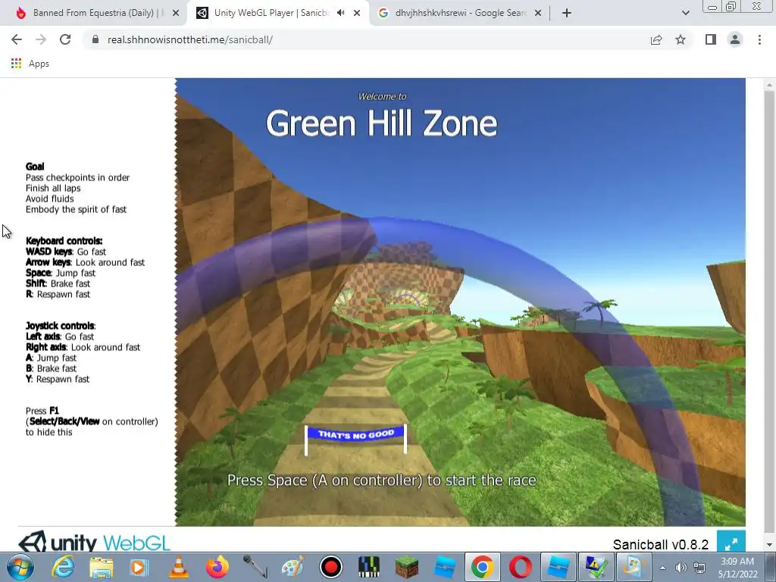The width and height of the screenshot is (776, 582).
Task: View site security lock information
Action: (x=95, y=39)
